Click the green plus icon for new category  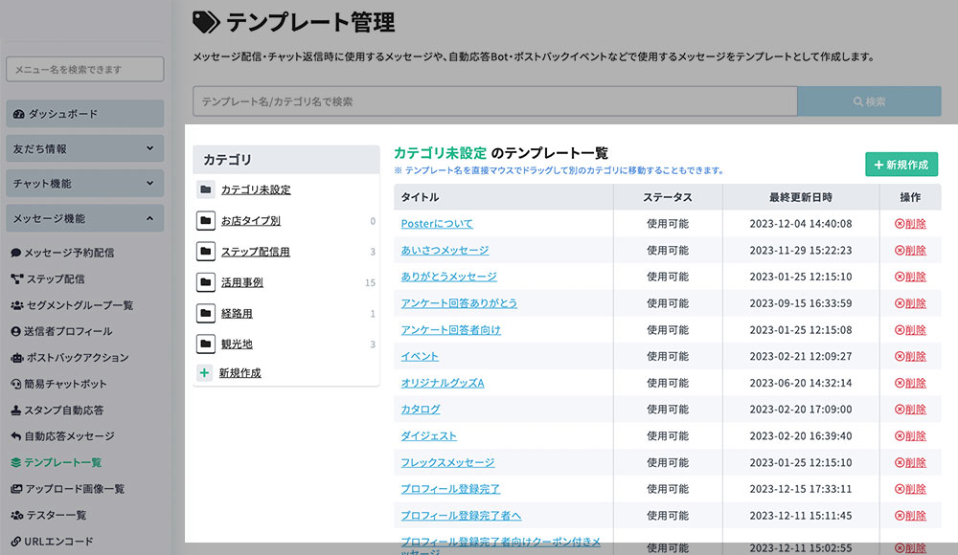[204, 372]
